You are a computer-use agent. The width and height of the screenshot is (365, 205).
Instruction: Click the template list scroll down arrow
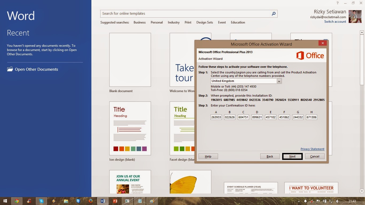click(362, 191)
